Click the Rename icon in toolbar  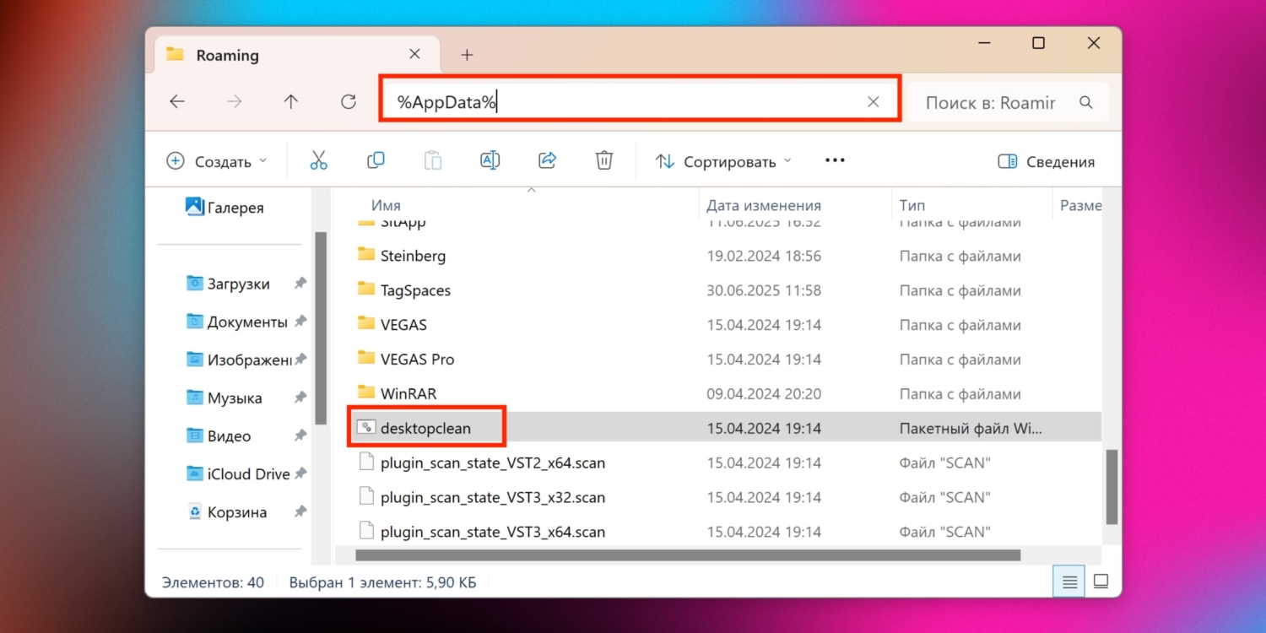[490, 160]
